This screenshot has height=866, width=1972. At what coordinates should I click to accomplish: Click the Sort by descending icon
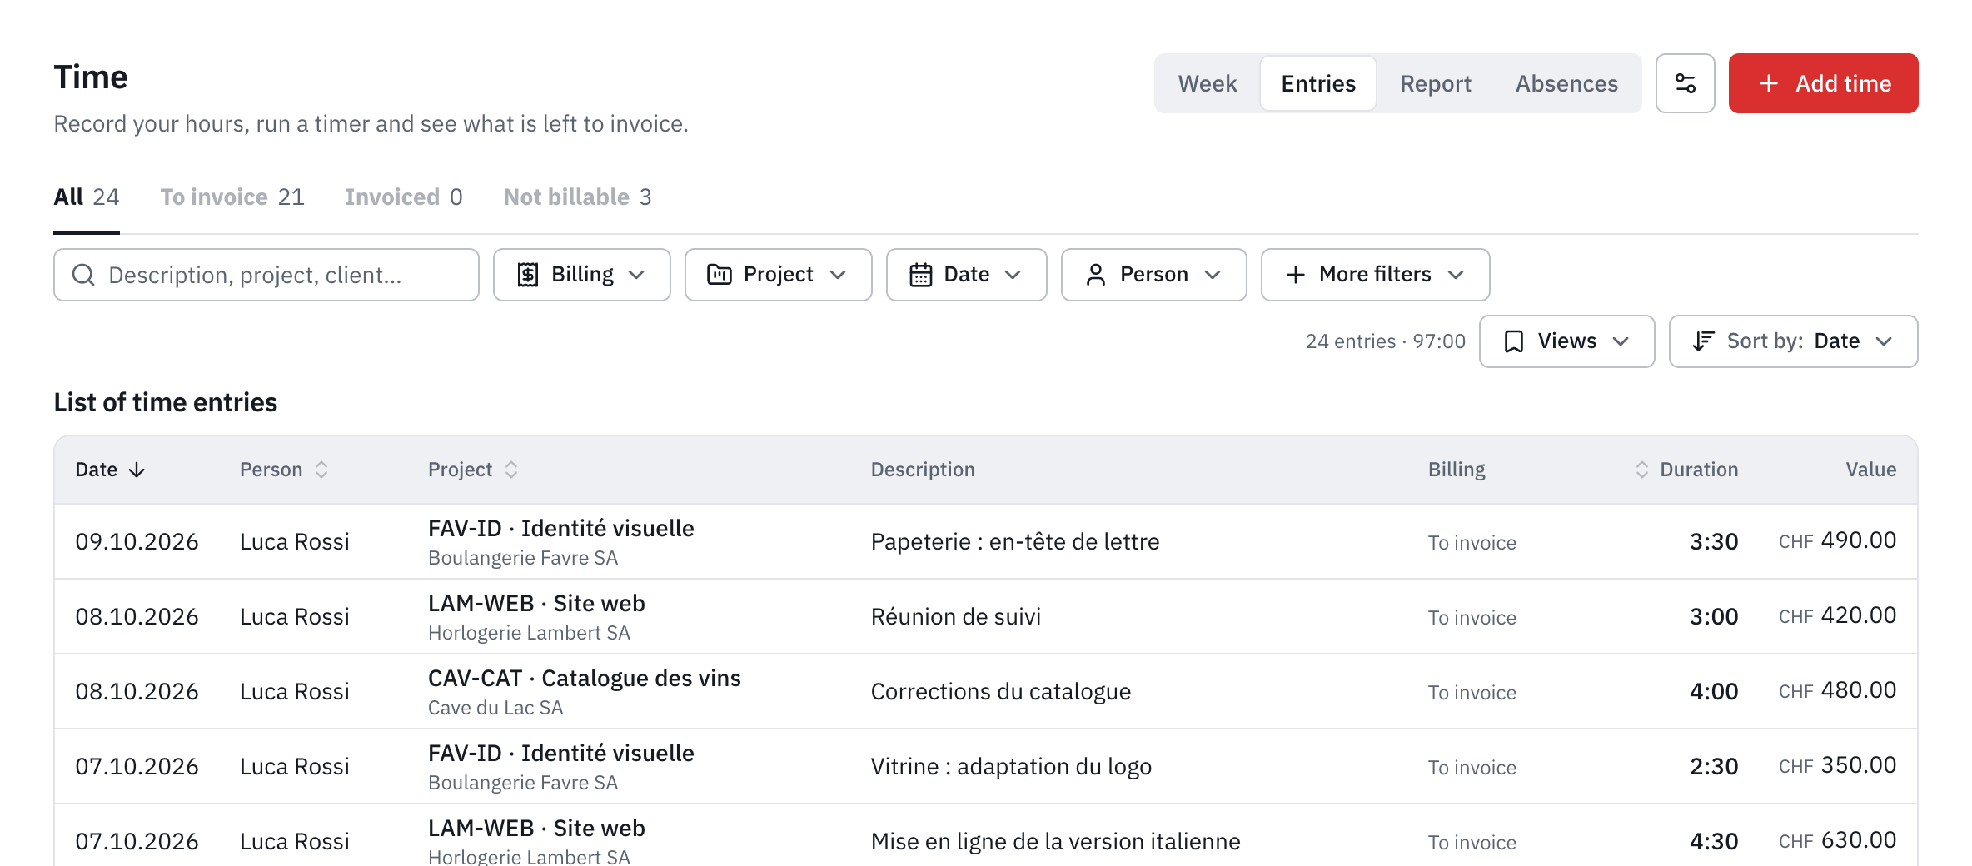click(1704, 341)
